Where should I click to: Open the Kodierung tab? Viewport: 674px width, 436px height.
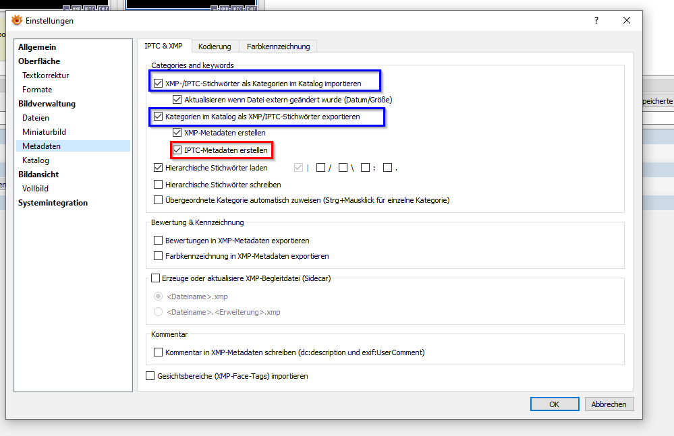point(215,46)
